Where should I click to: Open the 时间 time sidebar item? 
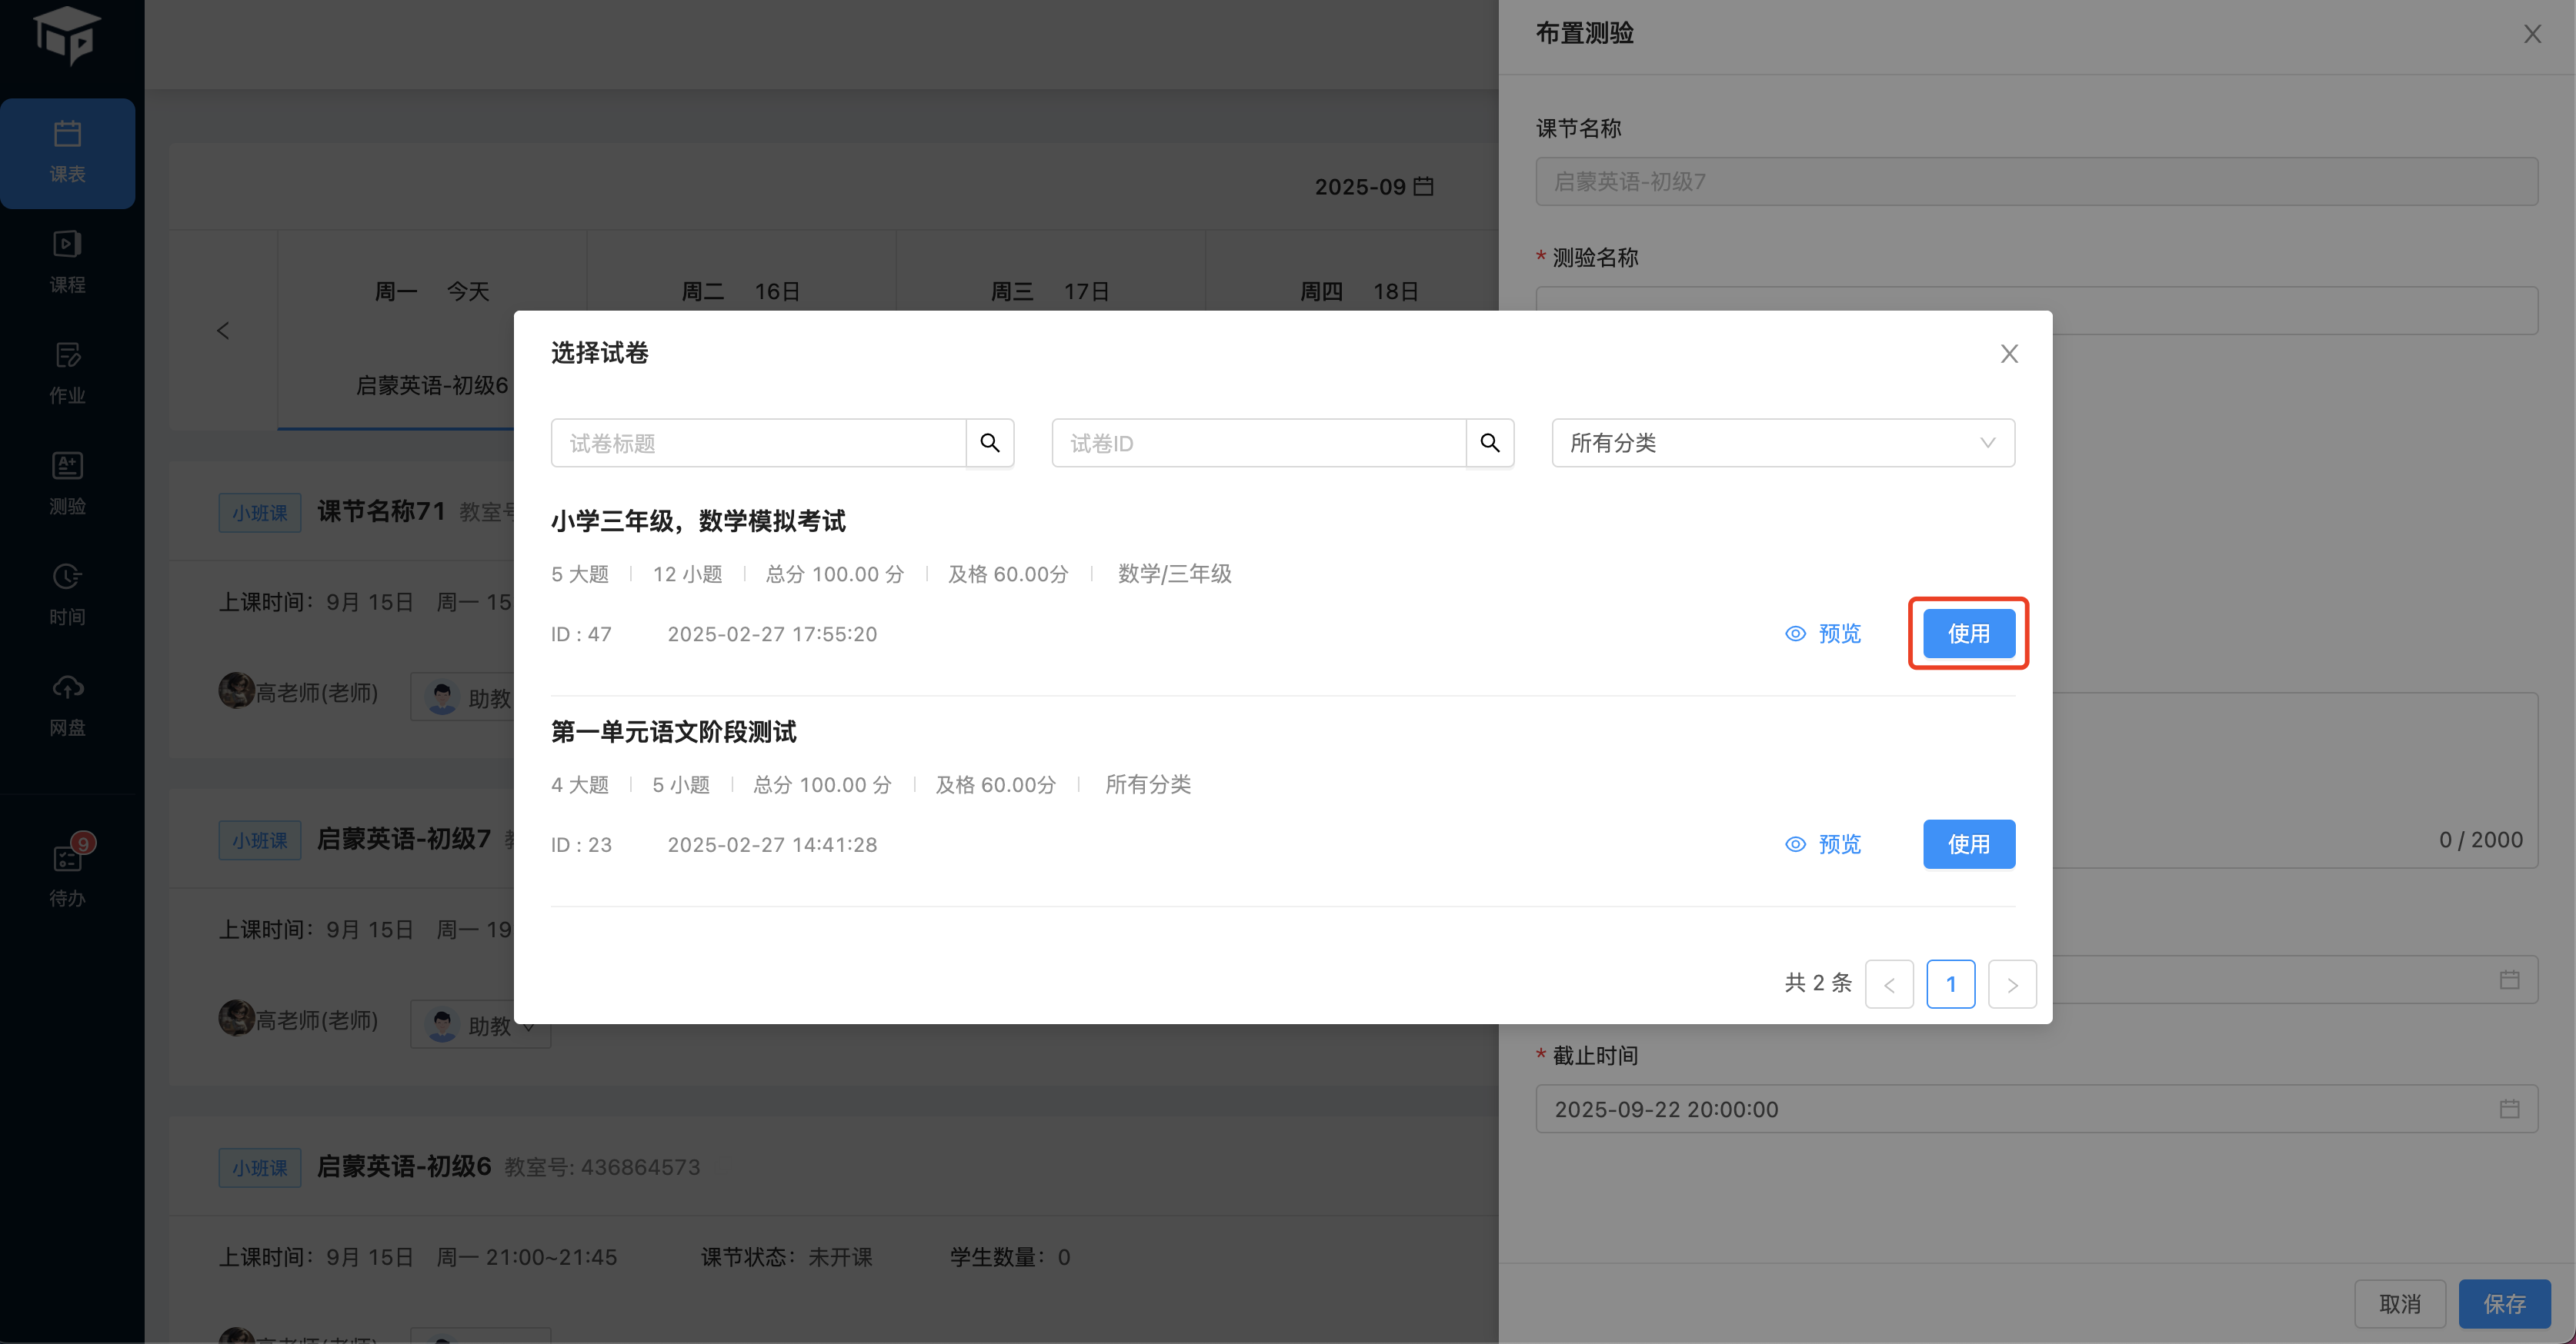(x=67, y=594)
